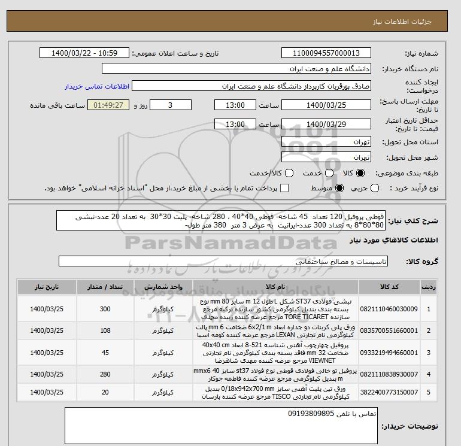This screenshot has height=446, width=461.
Task: Select the جزیی purchase type radio
Action: pyautogui.click(x=375, y=188)
